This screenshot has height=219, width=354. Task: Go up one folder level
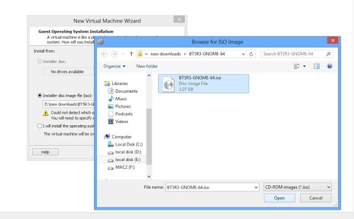(x=131, y=54)
